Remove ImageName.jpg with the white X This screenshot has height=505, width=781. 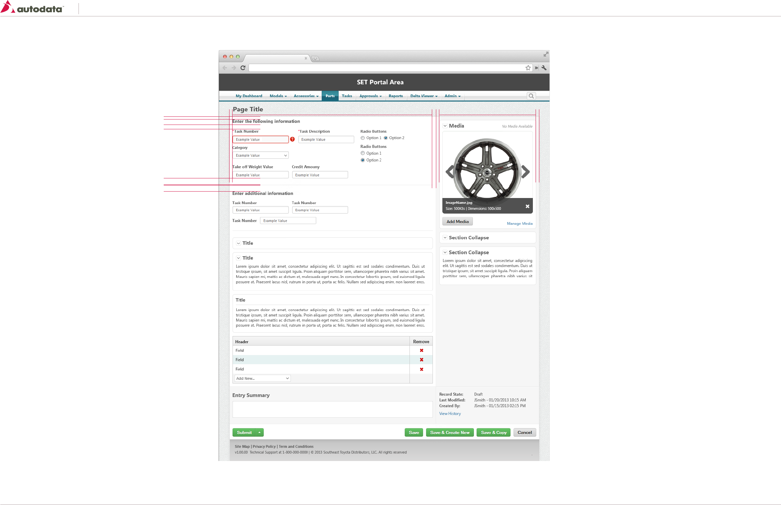tap(527, 206)
